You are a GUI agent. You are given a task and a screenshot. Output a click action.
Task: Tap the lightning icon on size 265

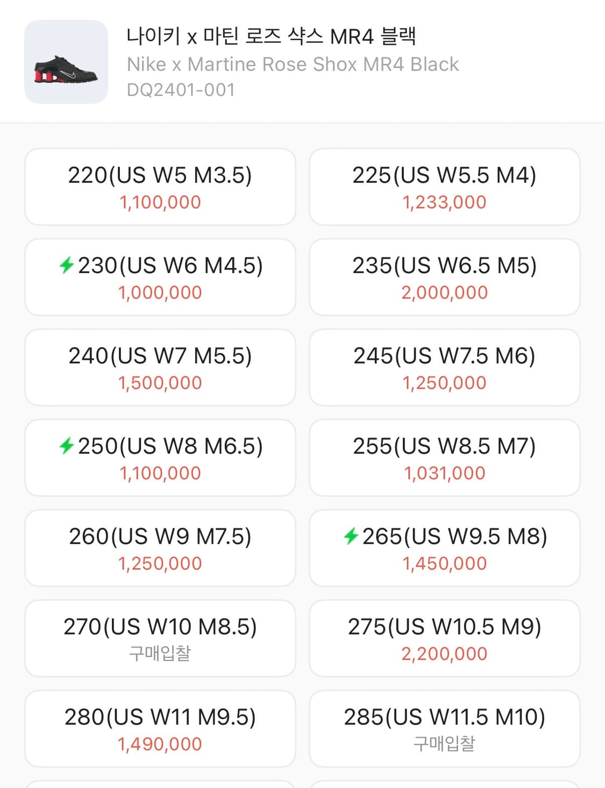[351, 536]
